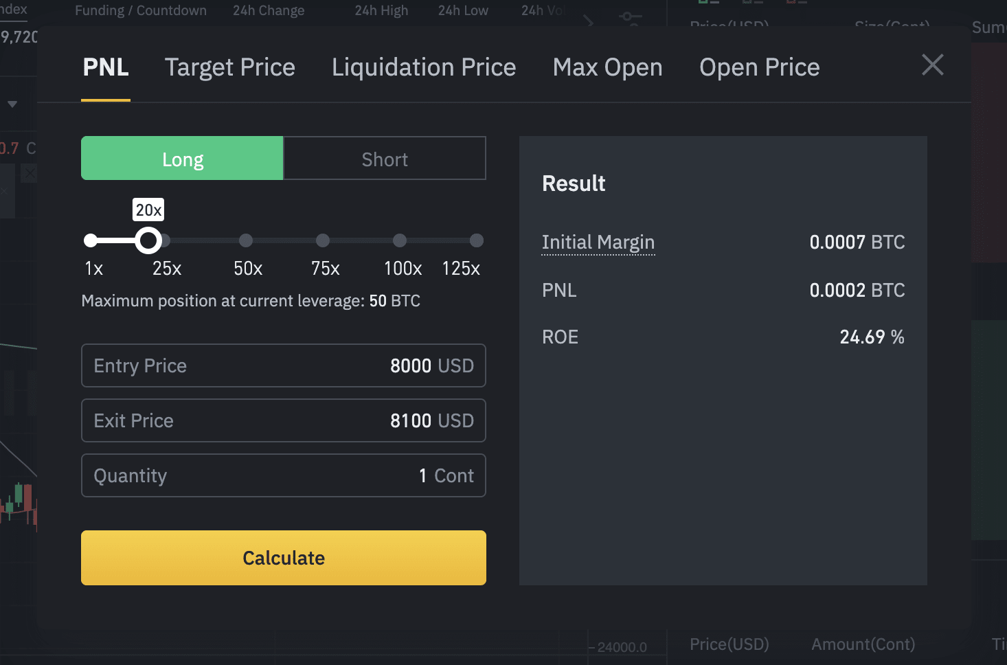Close the calculator dialog
This screenshot has width=1007, height=665.
tap(932, 65)
